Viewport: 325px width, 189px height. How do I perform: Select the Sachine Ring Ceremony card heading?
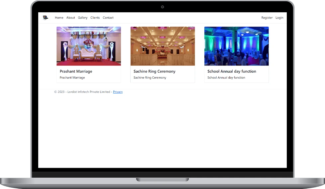coord(155,71)
